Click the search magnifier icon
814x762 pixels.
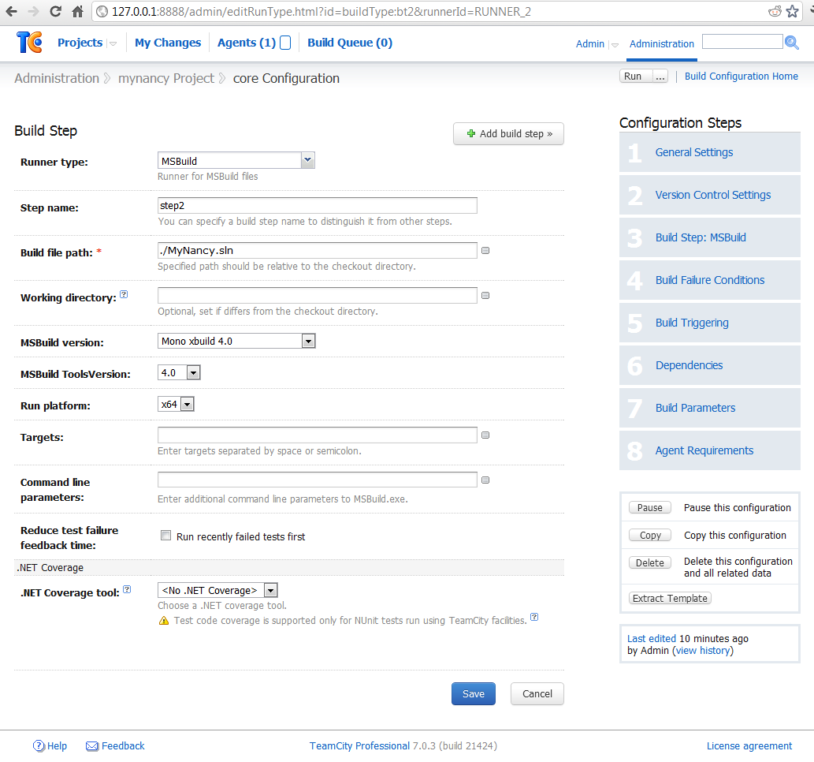(x=792, y=43)
